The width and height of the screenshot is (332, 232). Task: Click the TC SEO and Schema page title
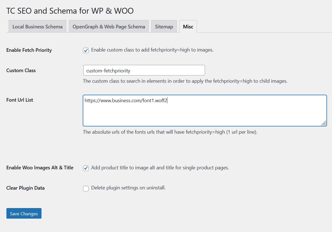coord(70,11)
